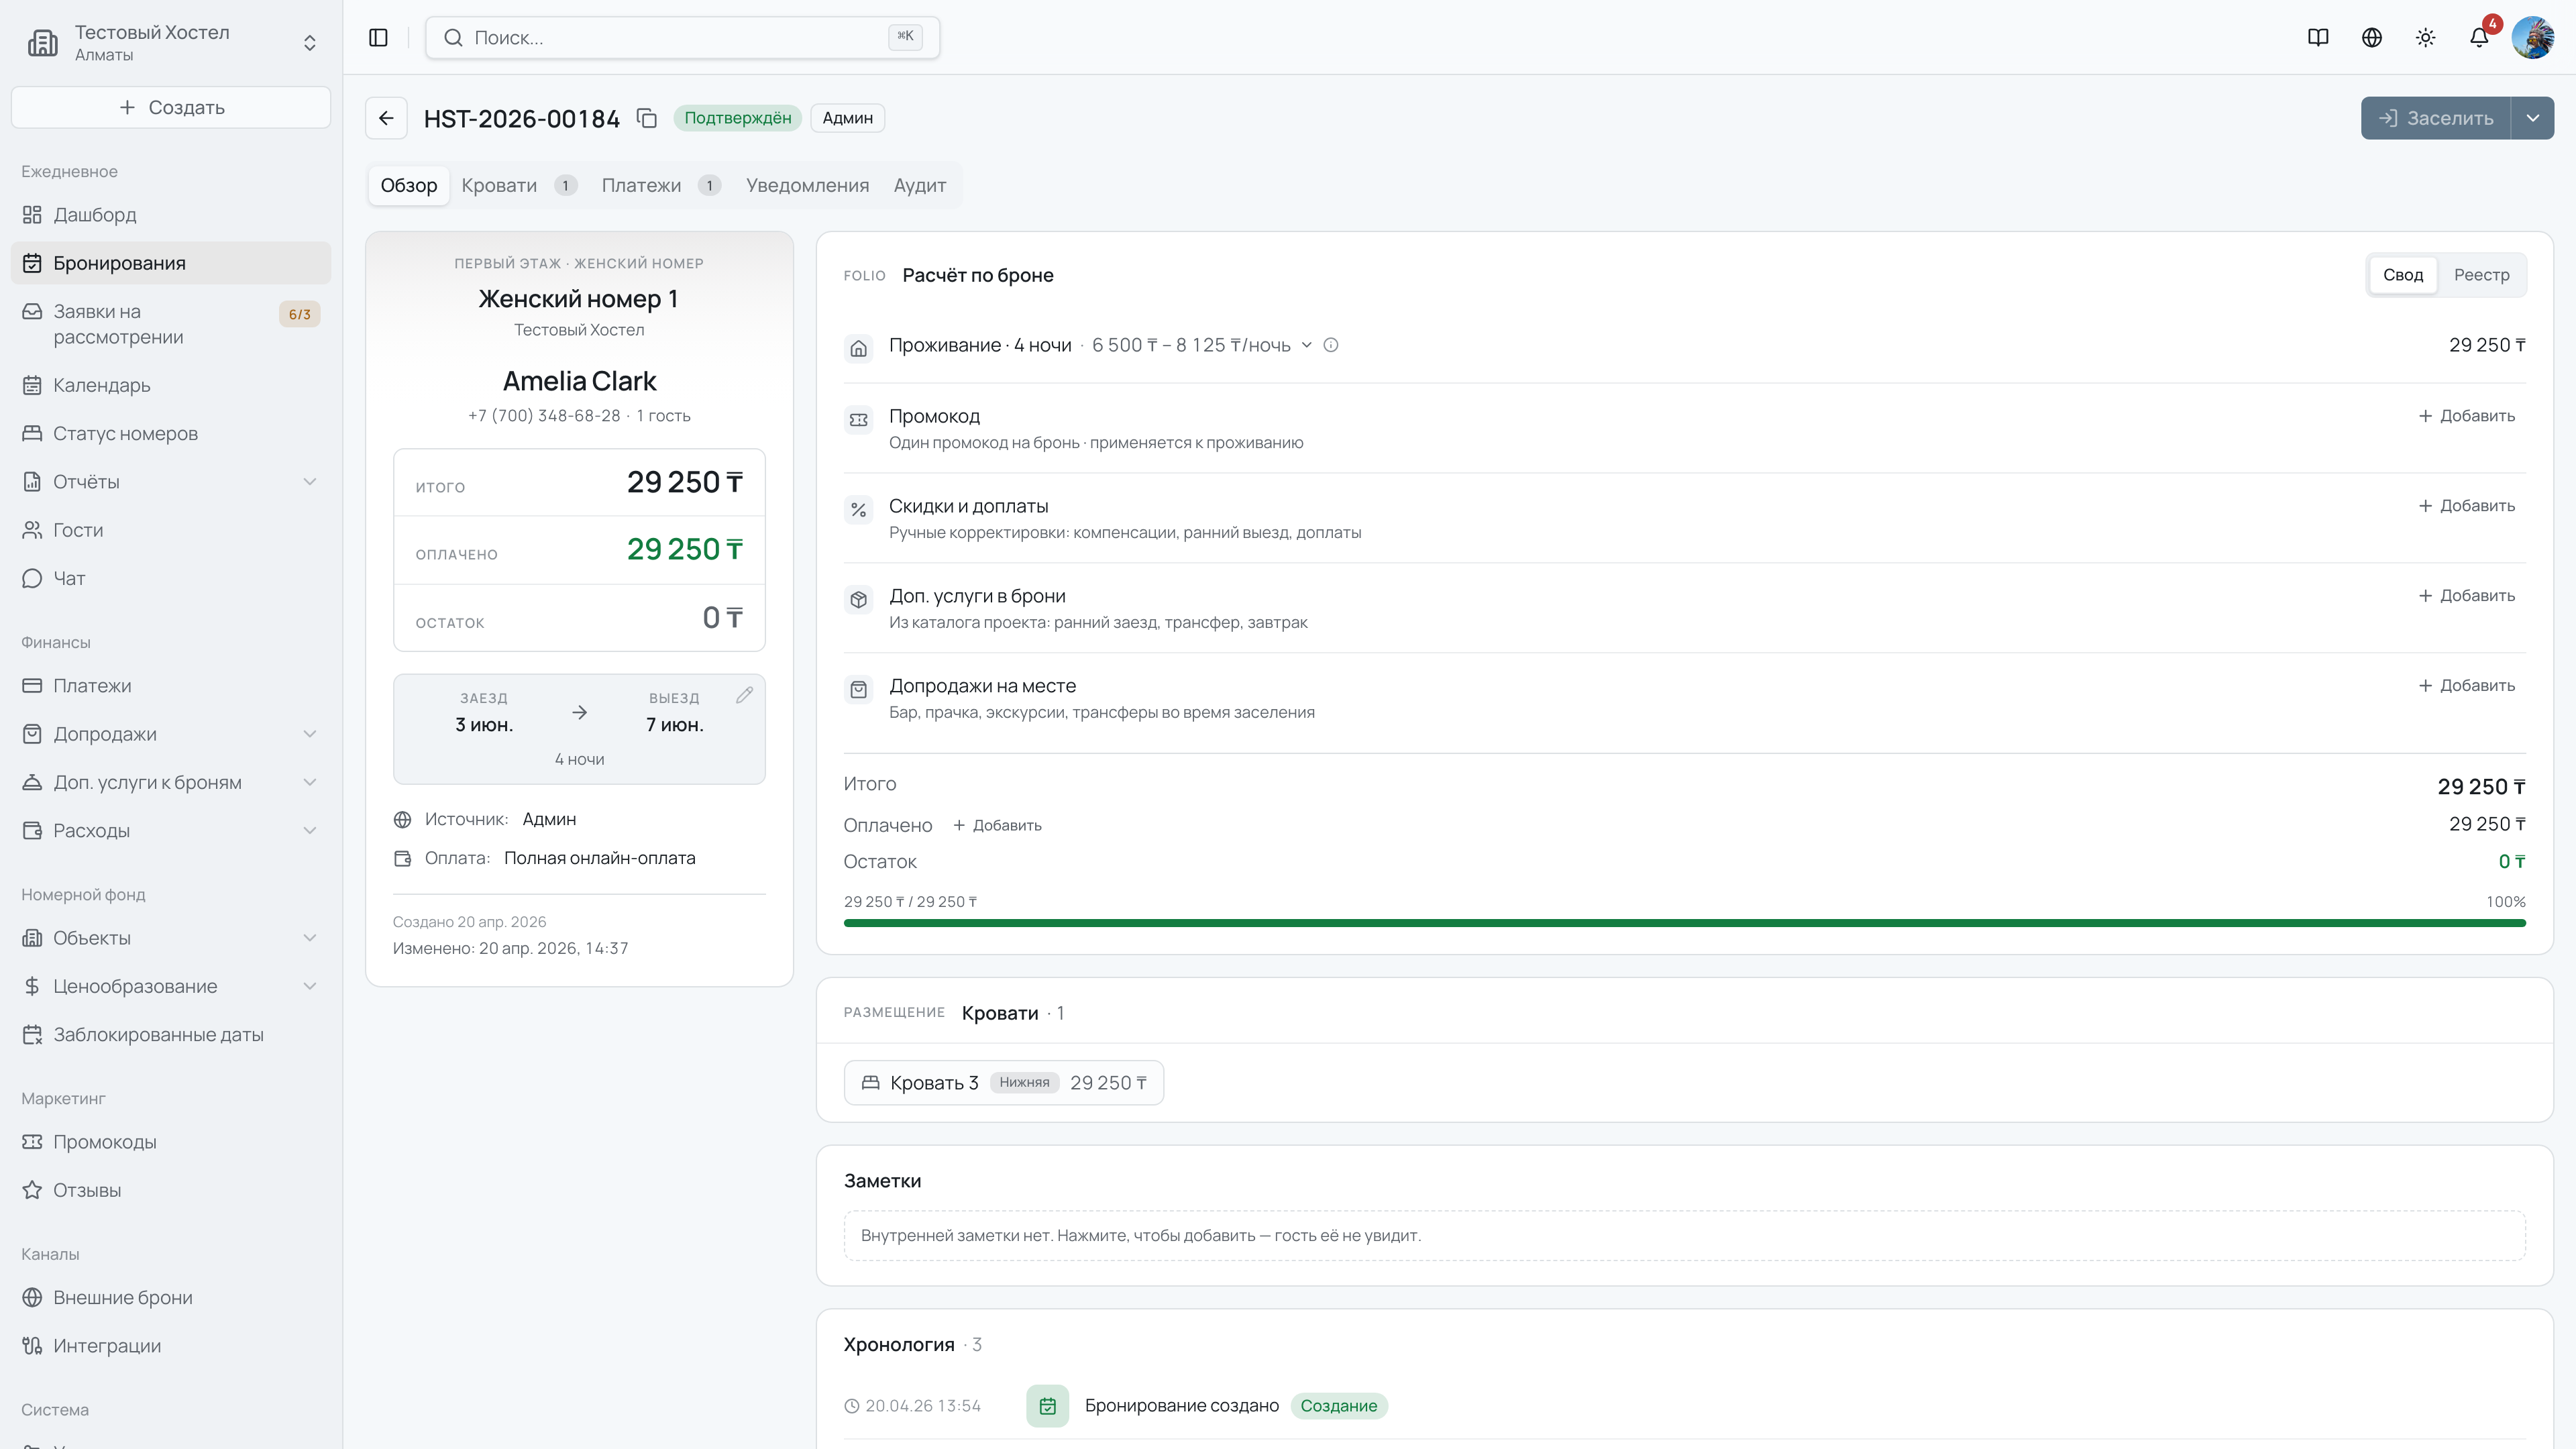The image size is (2576, 1449).
Task: Show info icon beside nightly rate
Action: pos(1331,345)
